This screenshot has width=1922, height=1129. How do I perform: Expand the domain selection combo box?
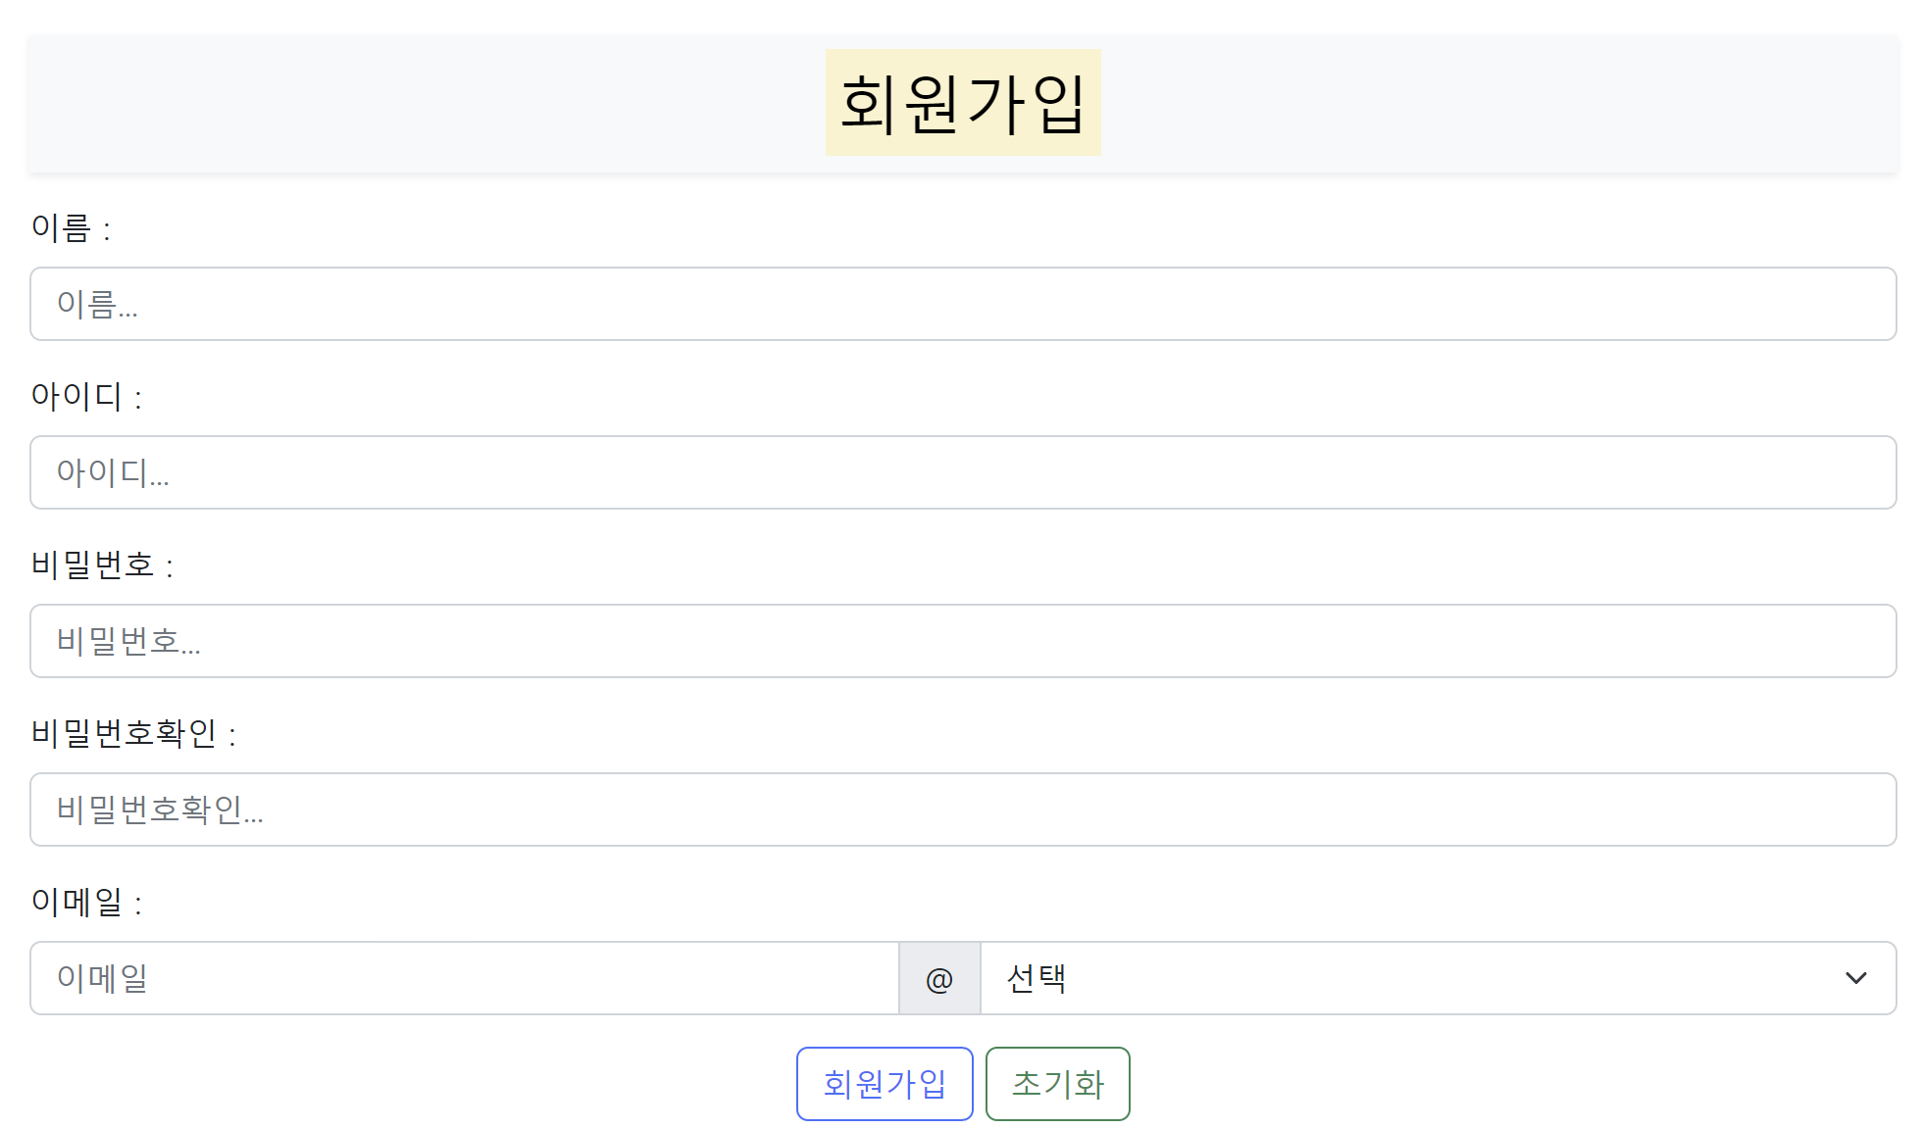point(1422,978)
